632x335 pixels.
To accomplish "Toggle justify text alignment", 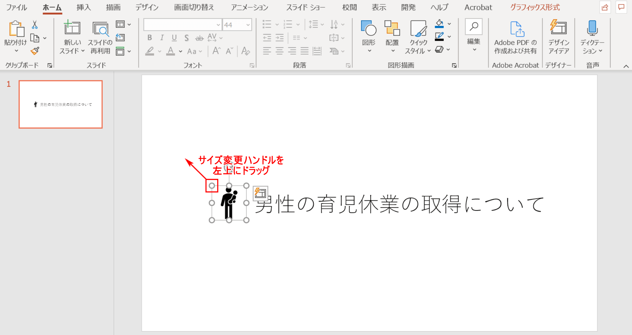I will pyautogui.click(x=305, y=51).
